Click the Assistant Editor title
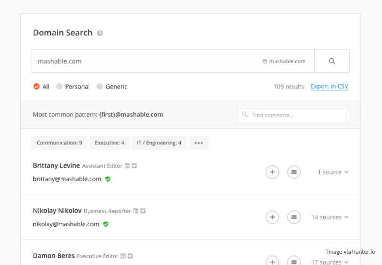The height and width of the screenshot is (265, 382). [102, 166]
